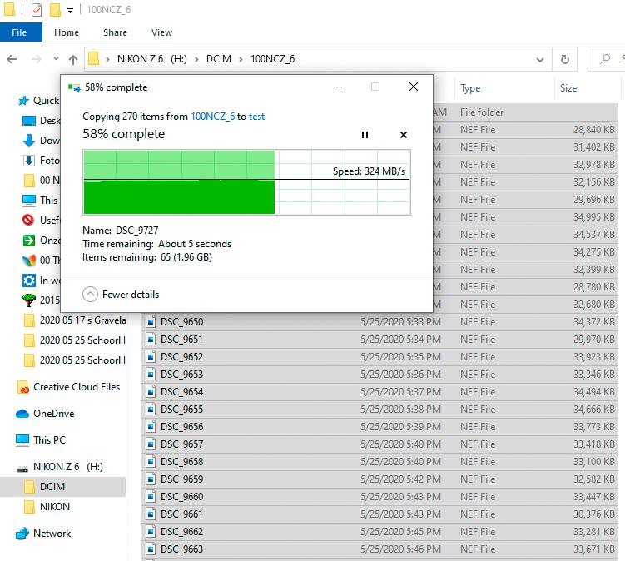This screenshot has width=625, height=561.
Task: Open Desktop in the navigation pane
Action: (x=42, y=121)
